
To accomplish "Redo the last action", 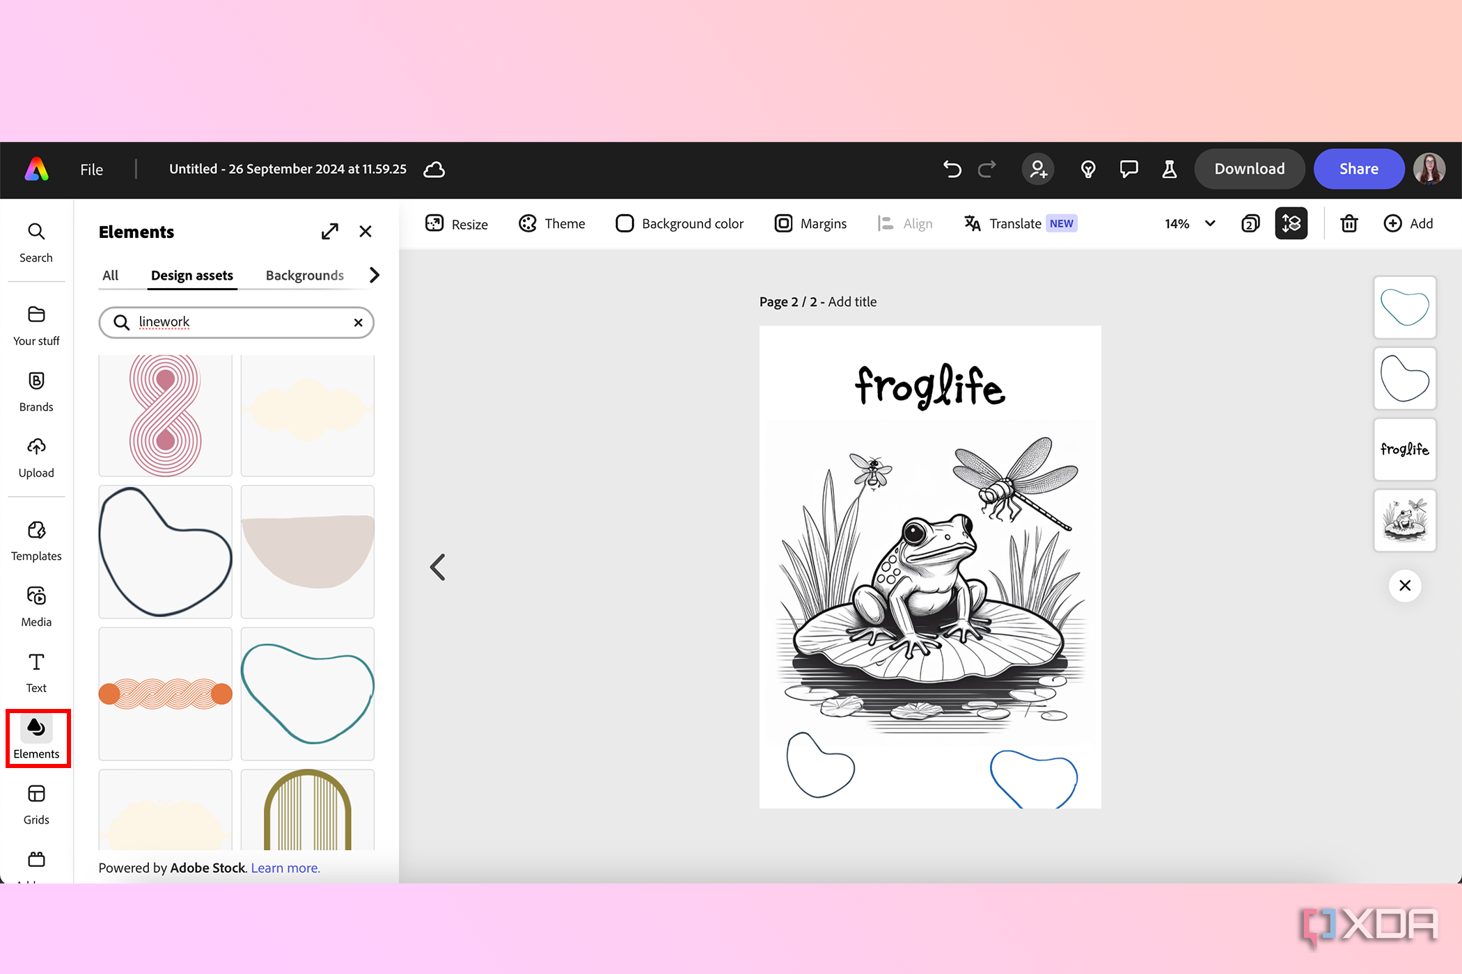I will 987,169.
